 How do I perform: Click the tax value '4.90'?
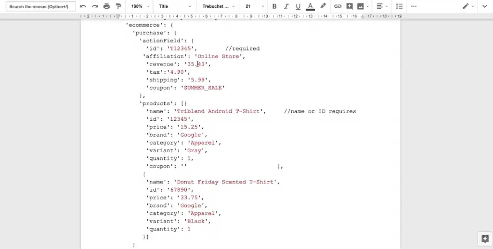(177, 72)
